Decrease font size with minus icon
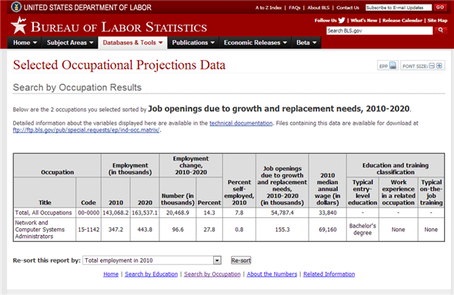Viewport: 454px width, 295px height. coord(432,66)
